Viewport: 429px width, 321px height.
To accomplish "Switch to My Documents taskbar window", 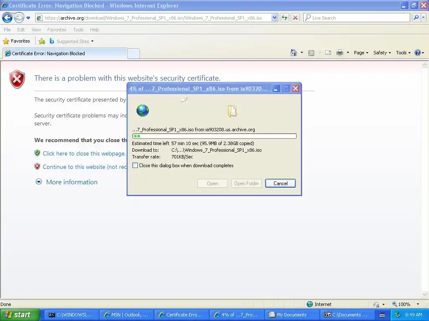I will click(x=292, y=315).
